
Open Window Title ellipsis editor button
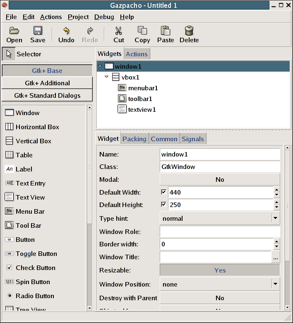click(x=276, y=257)
